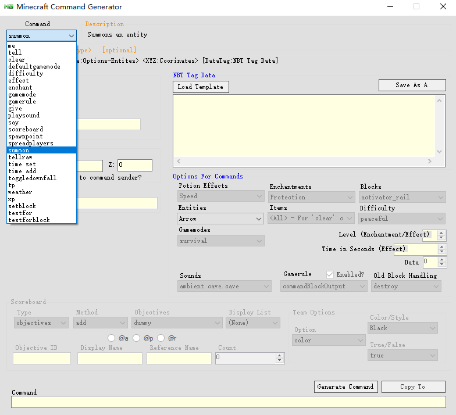Click the MG application icon in title bar
This screenshot has width=456, height=415.
point(8,7)
